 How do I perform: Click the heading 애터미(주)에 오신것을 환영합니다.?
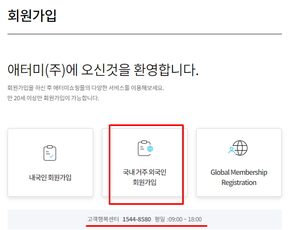pos(103,70)
